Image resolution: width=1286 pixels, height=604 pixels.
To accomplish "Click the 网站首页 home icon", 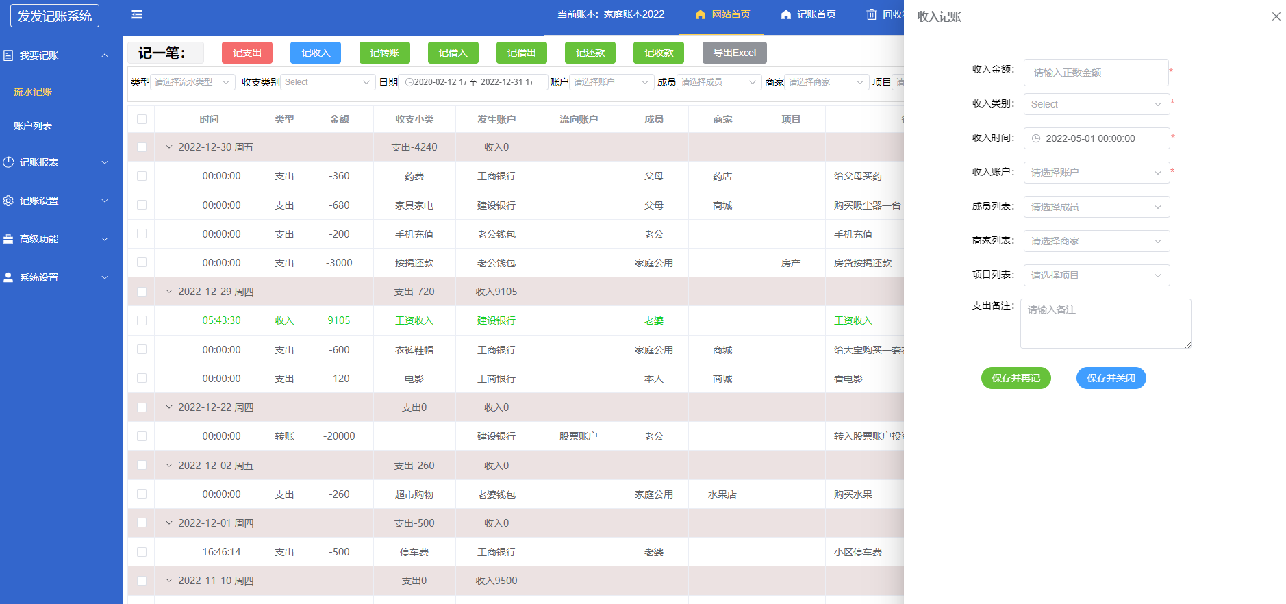I will (x=700, y=14).
